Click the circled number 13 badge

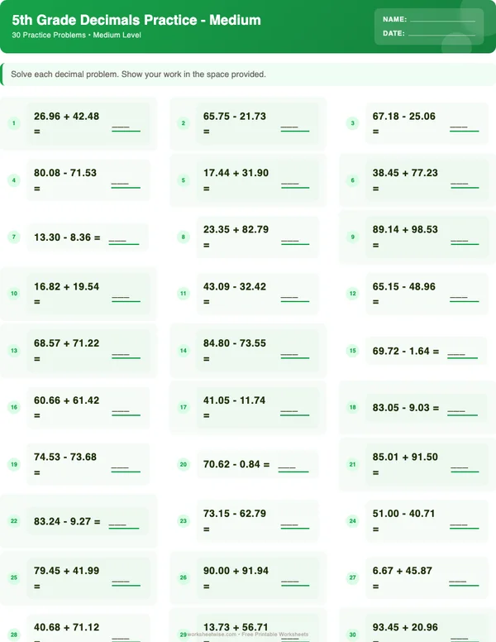(x=13, y=351)
